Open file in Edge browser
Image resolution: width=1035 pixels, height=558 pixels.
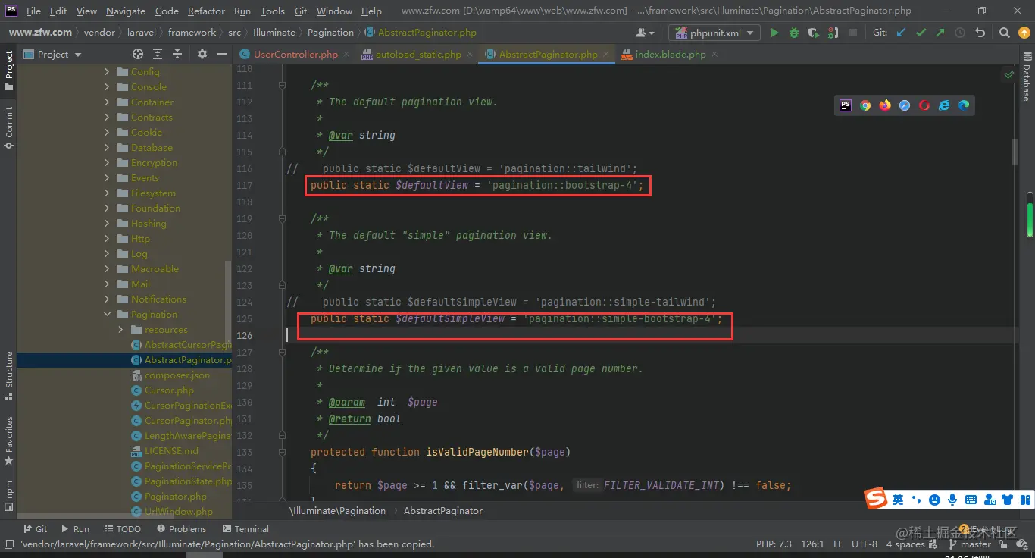pos(964,105)
